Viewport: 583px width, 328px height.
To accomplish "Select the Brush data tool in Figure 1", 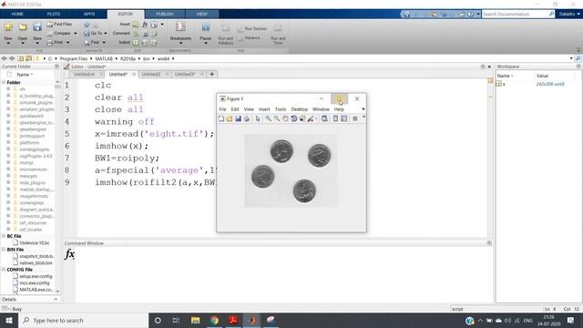I will 311,118.
